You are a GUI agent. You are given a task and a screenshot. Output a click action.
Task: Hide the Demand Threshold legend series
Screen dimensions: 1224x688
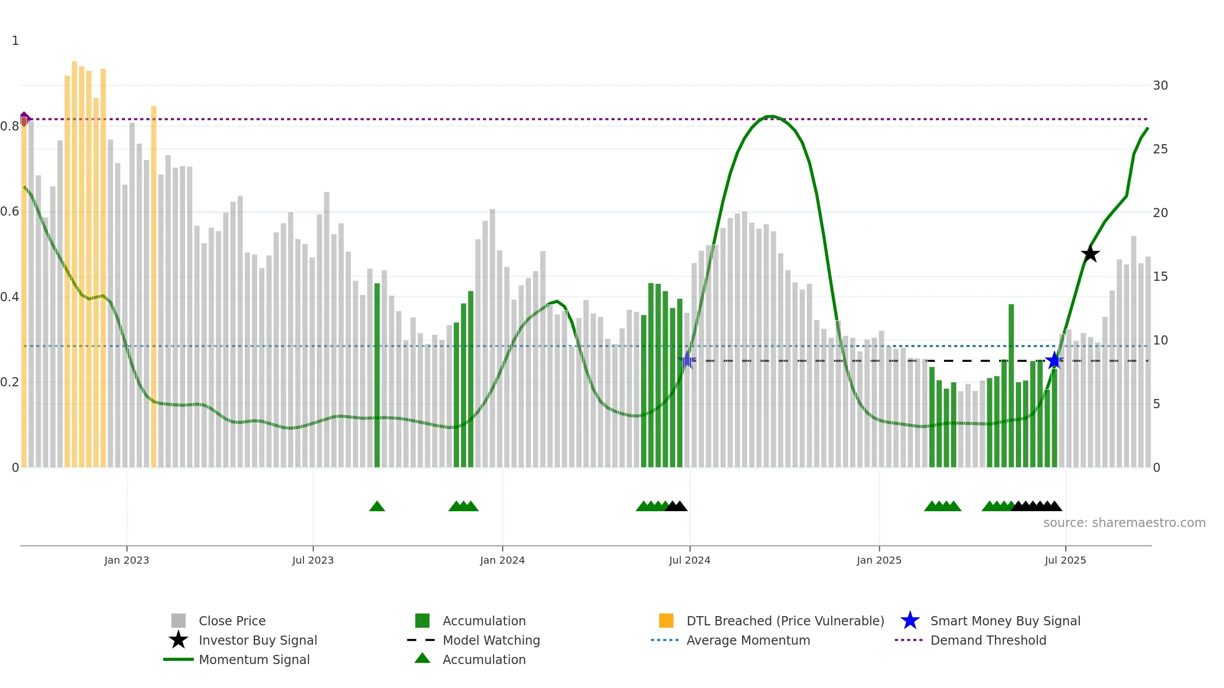pos(988,640)
